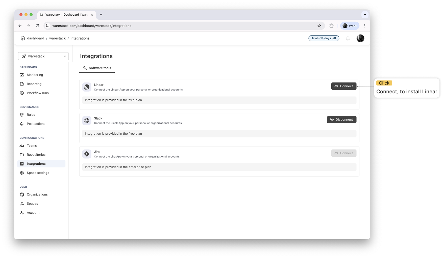
Task: Switch to Software tools tab
Action: coord(97,68)
